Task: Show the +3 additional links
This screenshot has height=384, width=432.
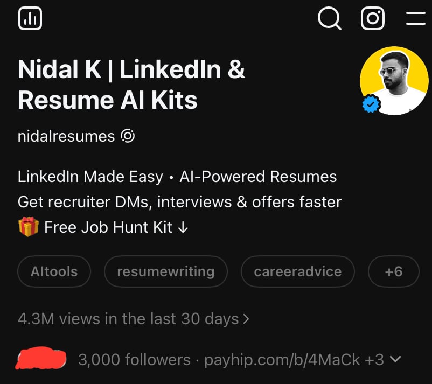Action: [374, 359]
